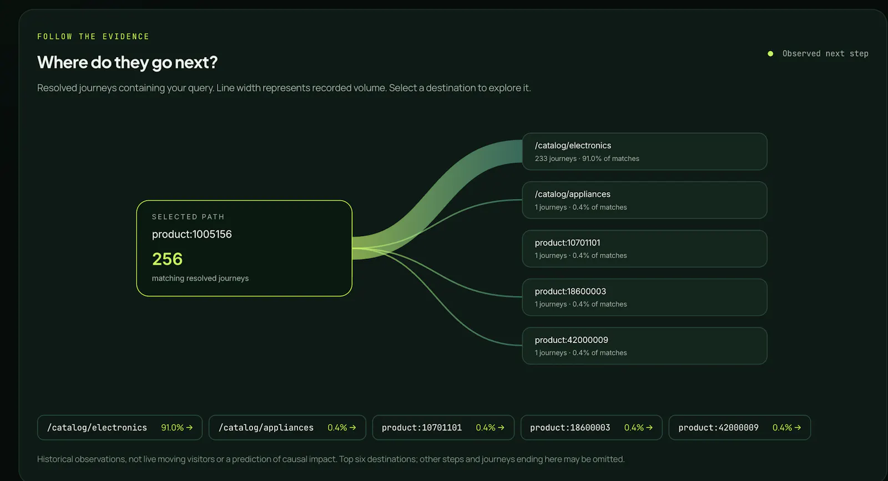Open the product:10701101 destination card
Image resolution: width=888 pixels, height=481 pixels.
[x=644, y=249]
